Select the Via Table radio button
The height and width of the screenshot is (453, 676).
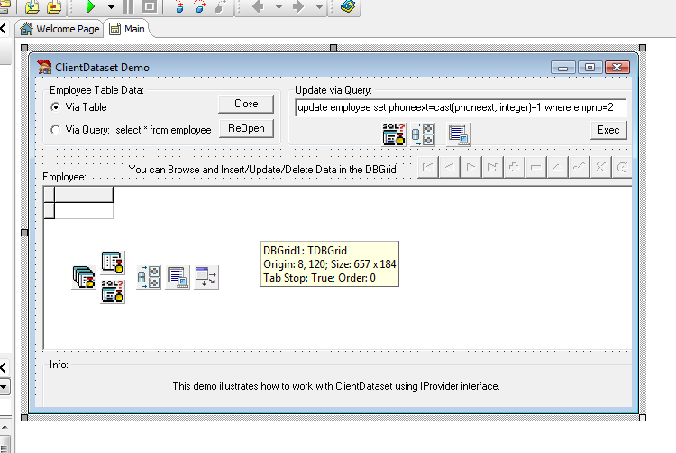[x=56, y=107]
